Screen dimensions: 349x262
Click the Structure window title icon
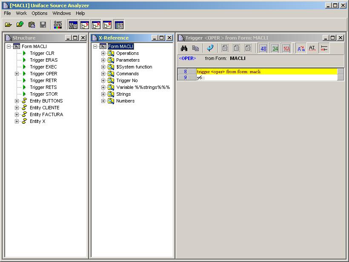pyautogui.click(x=9, y=38)
